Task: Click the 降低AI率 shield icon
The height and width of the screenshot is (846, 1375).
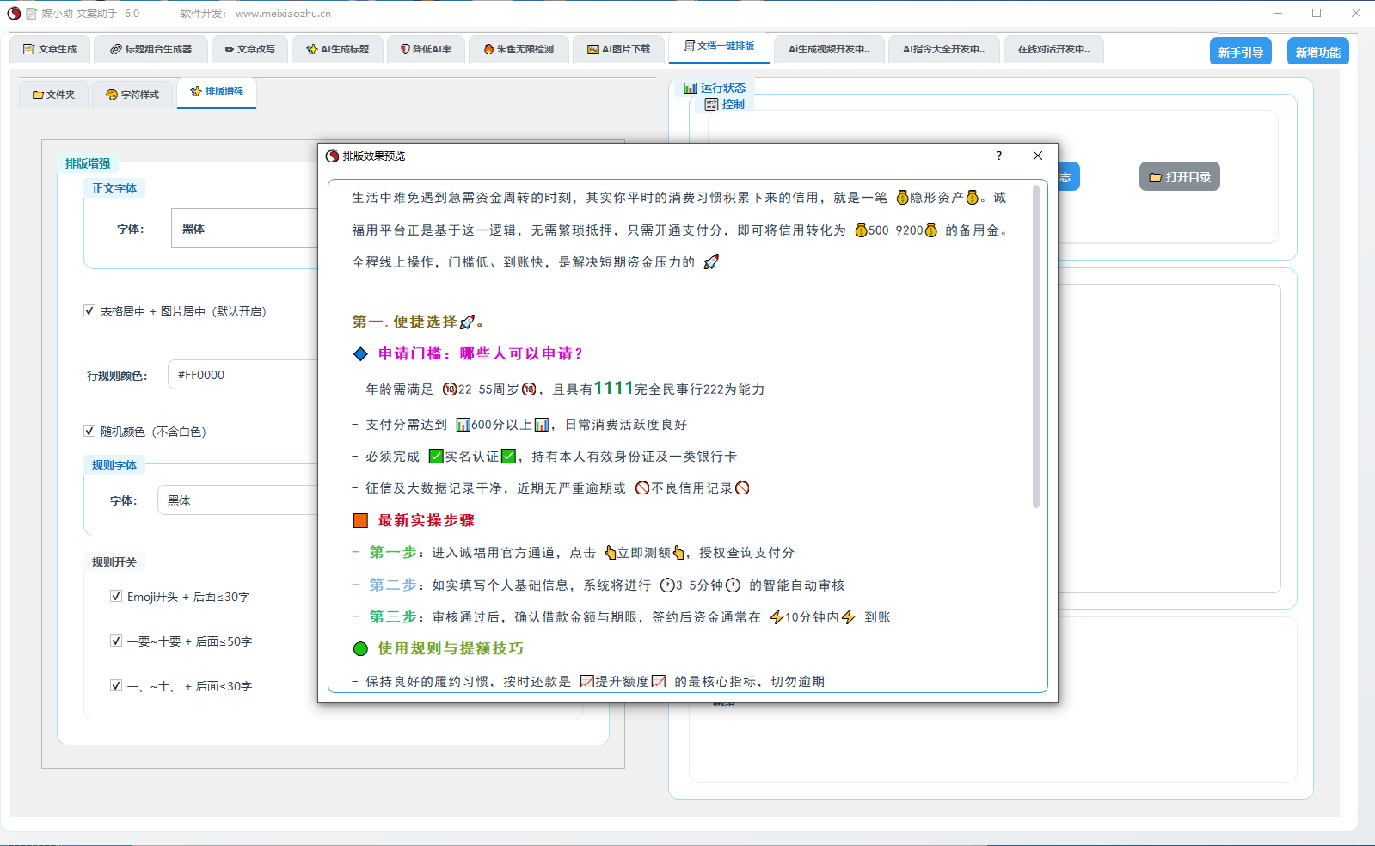Action: [405, 49]
